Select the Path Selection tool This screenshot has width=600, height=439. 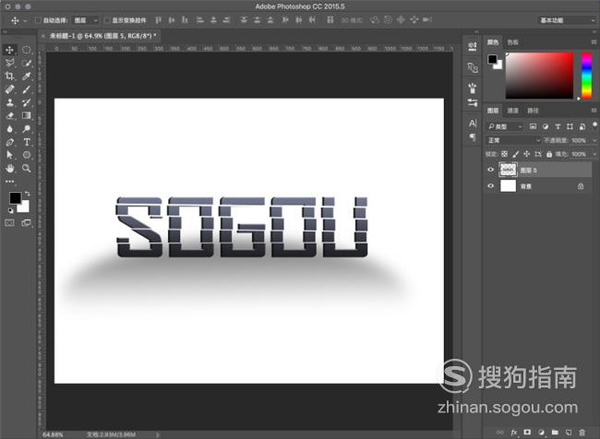coord(9,155)
